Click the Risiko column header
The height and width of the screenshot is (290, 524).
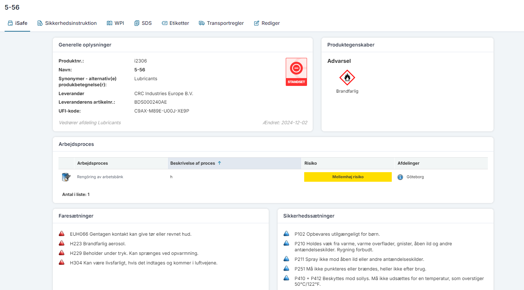(x=347, y=163)
